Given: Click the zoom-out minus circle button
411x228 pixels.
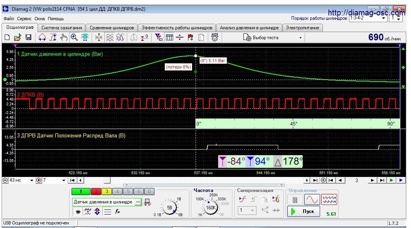Looking at the screenshot, I should point(5,180).
